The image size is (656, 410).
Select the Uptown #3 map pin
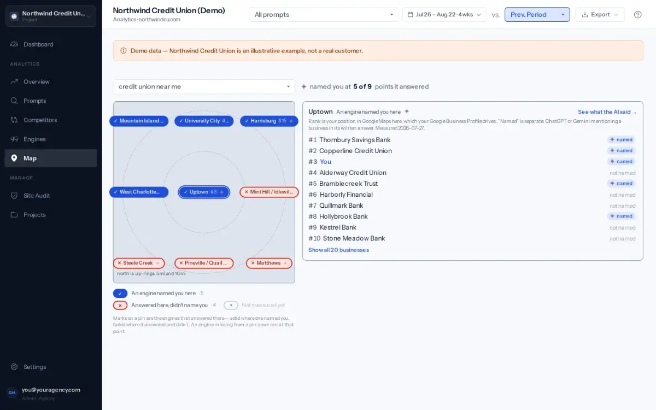204,192
